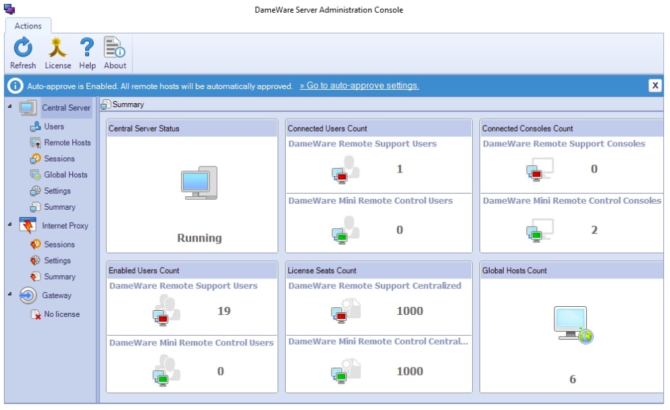Click Remote Support Consoles red monitor icon
This screenshot has width=670, height=410.
tap(540, 169)
